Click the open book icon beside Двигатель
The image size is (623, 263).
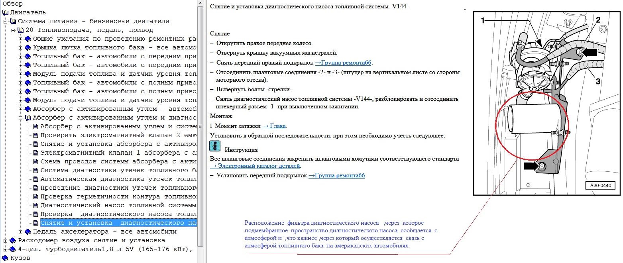point(6,13)
